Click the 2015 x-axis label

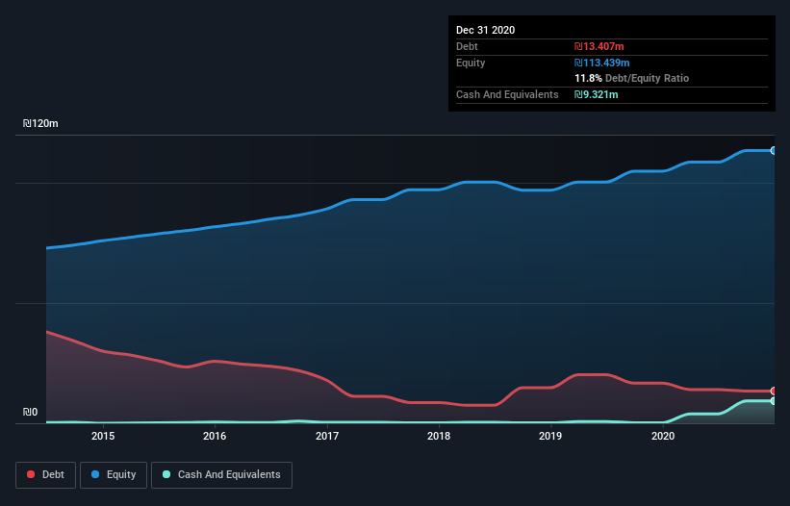(x=103, y=436)
